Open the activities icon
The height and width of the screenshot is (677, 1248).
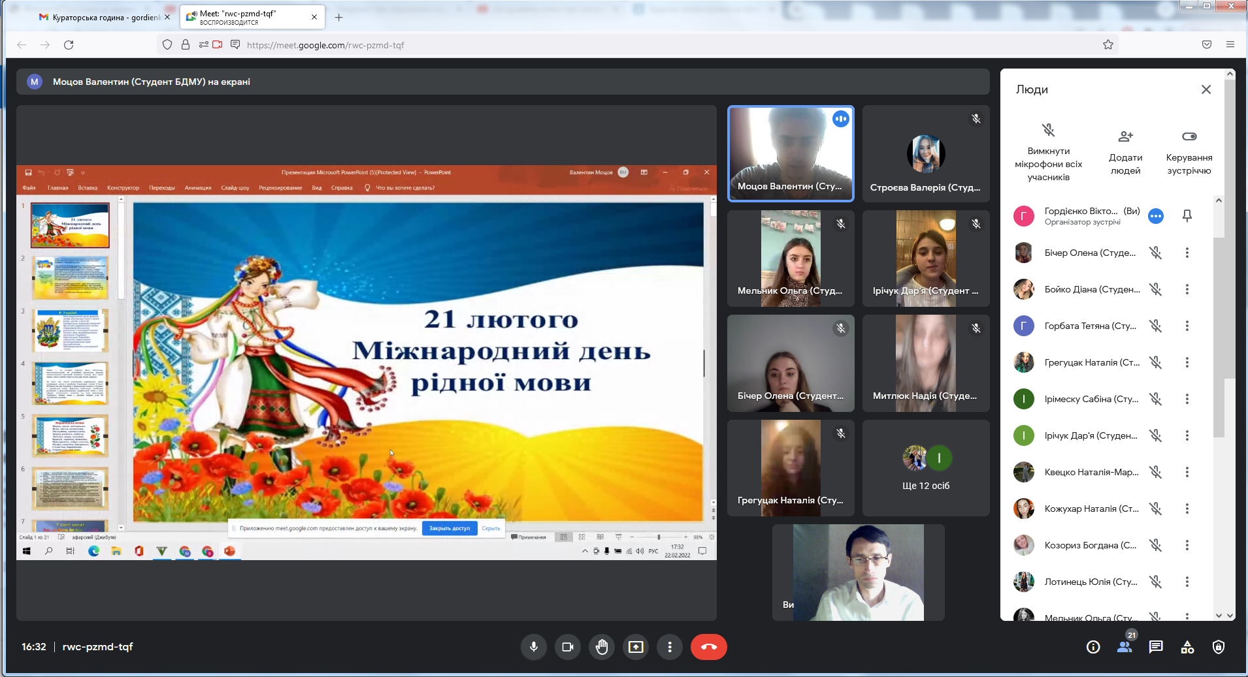[1187, 647]
